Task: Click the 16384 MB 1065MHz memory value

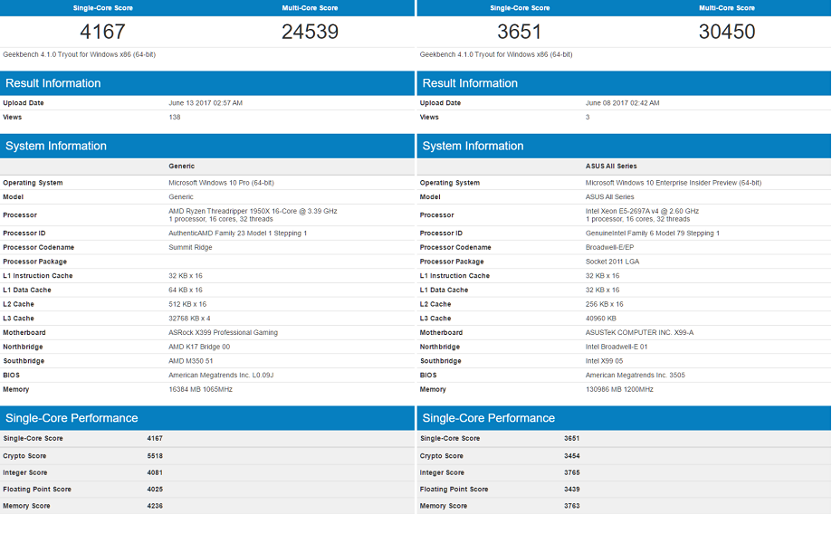Action: (x=201, y=390)
